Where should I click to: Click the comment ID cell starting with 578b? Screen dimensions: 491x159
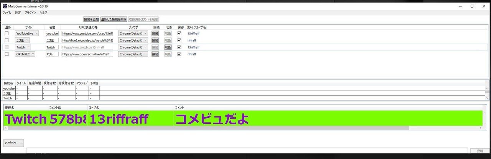click(68, 119)
